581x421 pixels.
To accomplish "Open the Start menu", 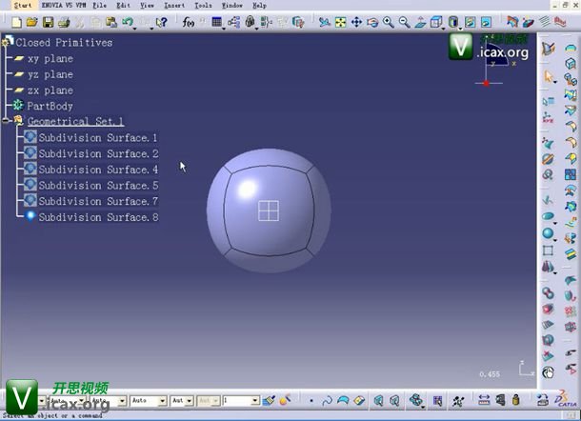I will pyautogui.click(x=22, y=5).
